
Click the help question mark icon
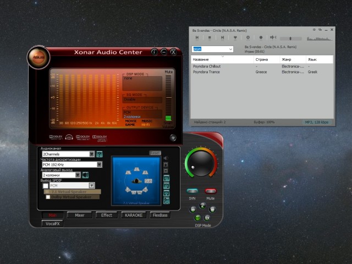click(x=99, y=154)
